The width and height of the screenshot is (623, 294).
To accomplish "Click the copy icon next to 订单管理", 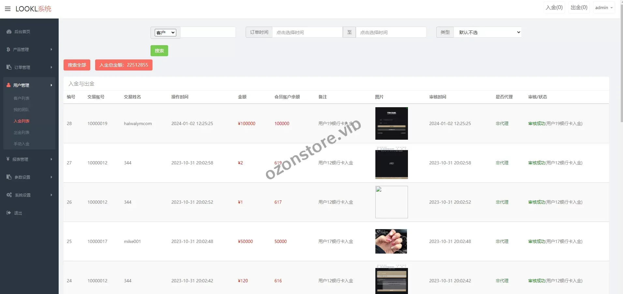I will (x=9, y=67).
